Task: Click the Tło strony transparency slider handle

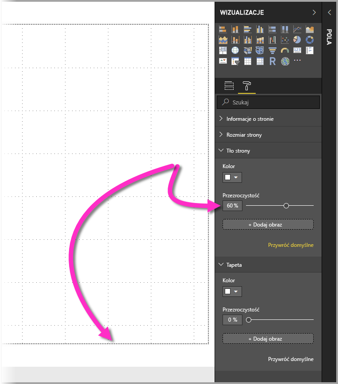Action: click(286, 206)
